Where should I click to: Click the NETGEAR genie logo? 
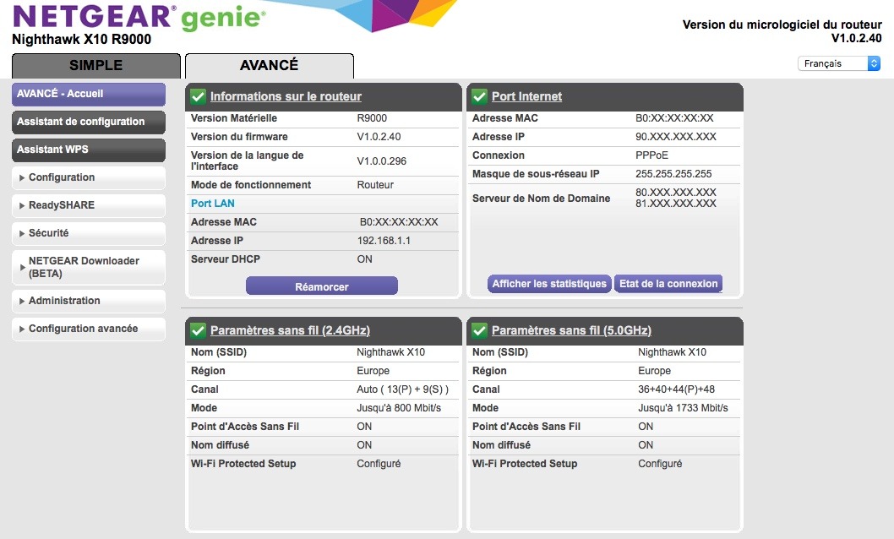139,17
